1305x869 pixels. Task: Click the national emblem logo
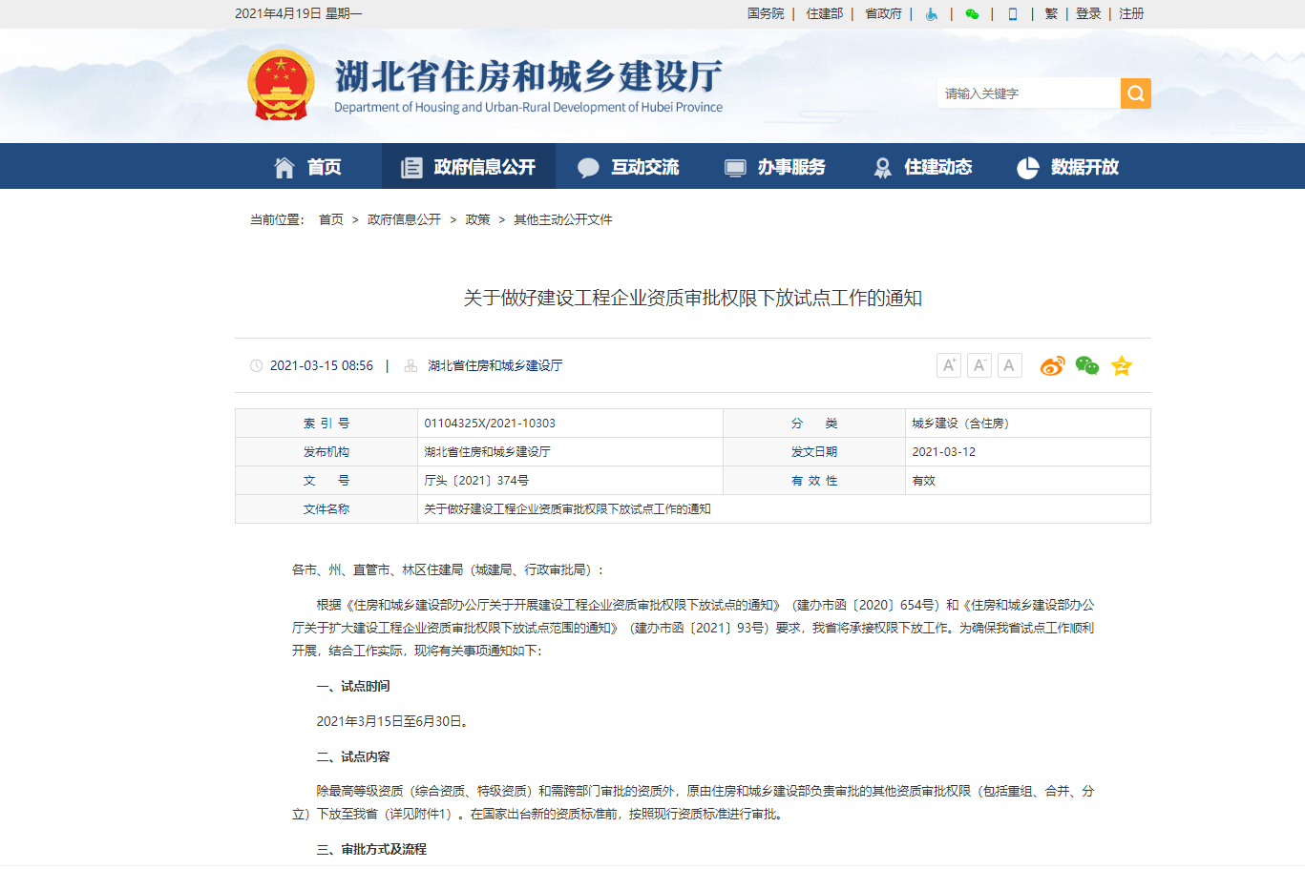pyautogui.click(x=281, y=86)
